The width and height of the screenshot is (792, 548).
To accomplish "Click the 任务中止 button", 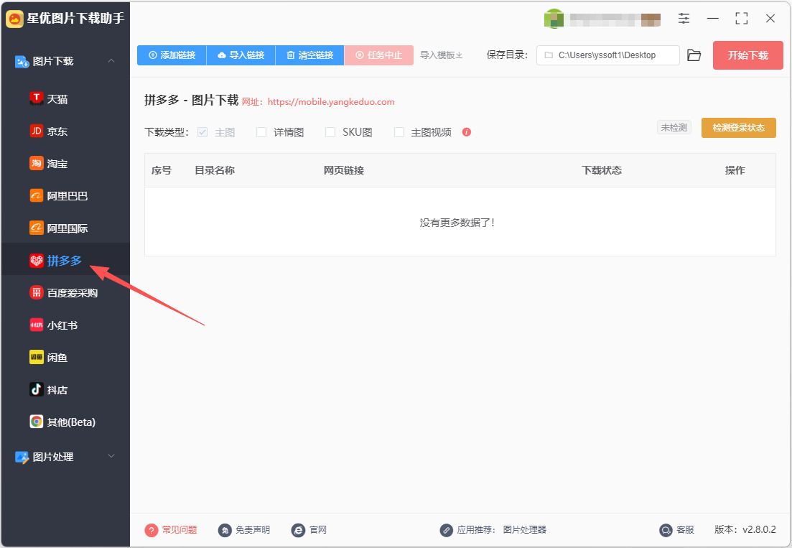I will [x=379, y=55].
